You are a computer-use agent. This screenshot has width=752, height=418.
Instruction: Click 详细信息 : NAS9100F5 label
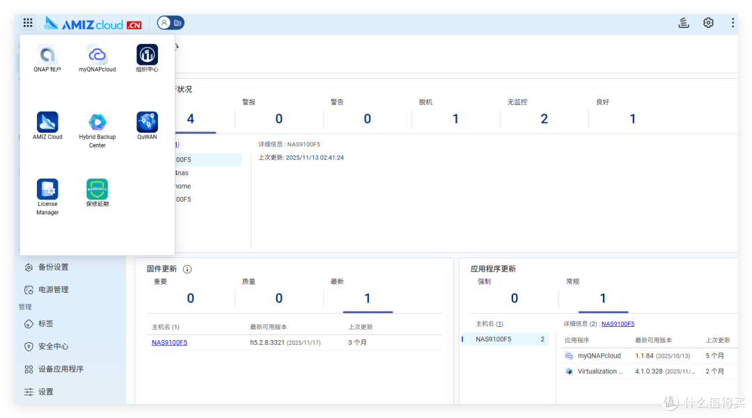(289, 144)
